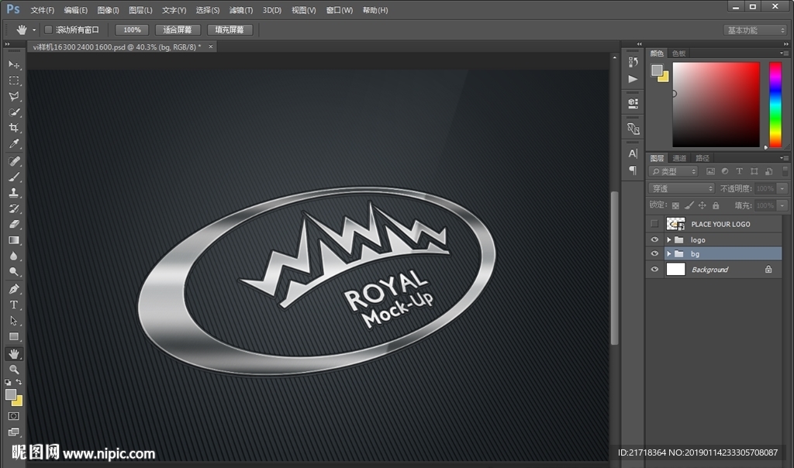
Task: Select the Healing Brush tool
Action: [x=14, y=161]
